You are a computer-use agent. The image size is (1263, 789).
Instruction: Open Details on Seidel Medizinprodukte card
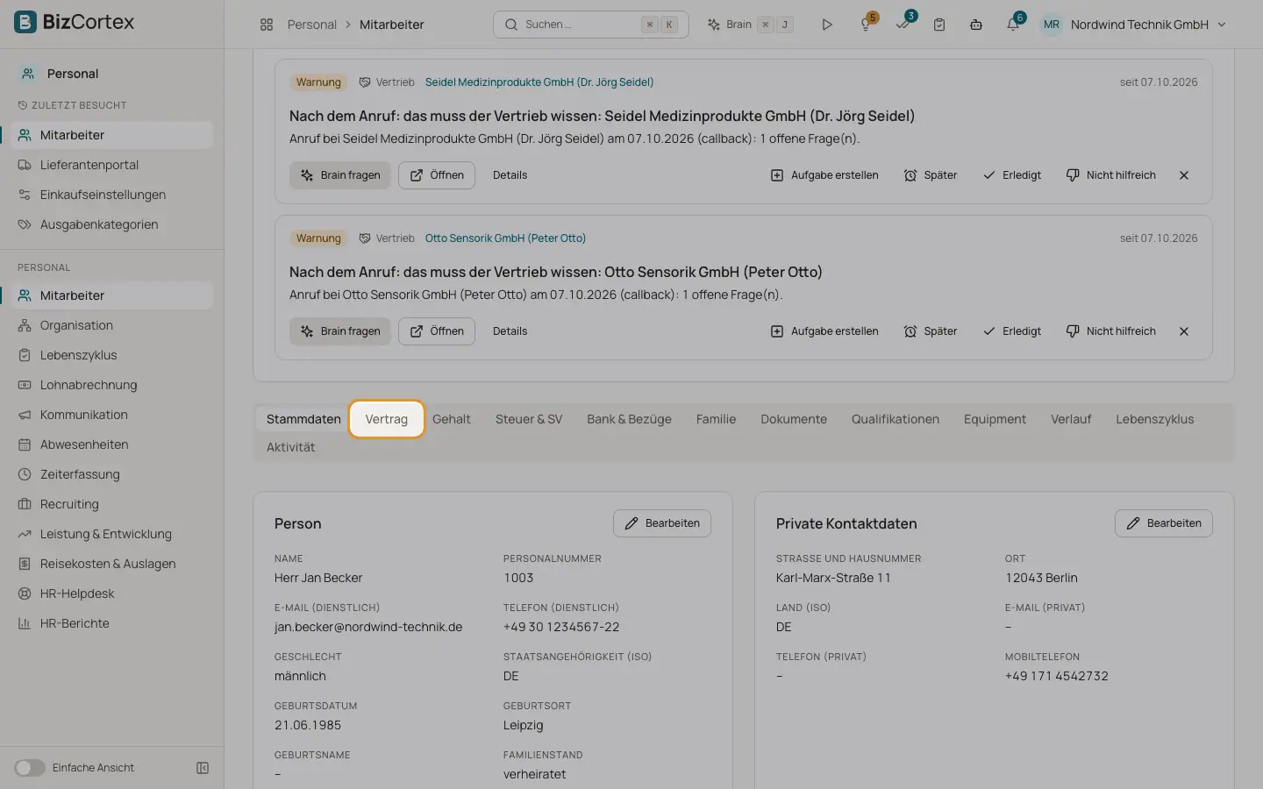510,175
